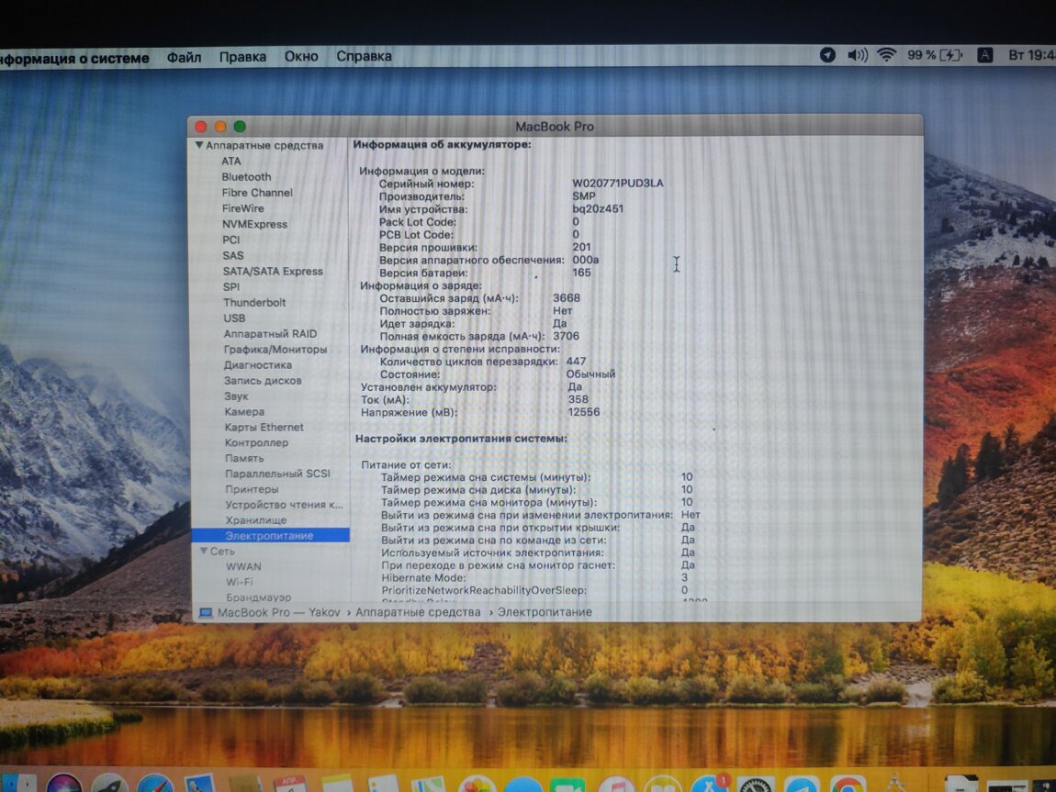Select SAS in the sidebar

click(x=233, y=255)
